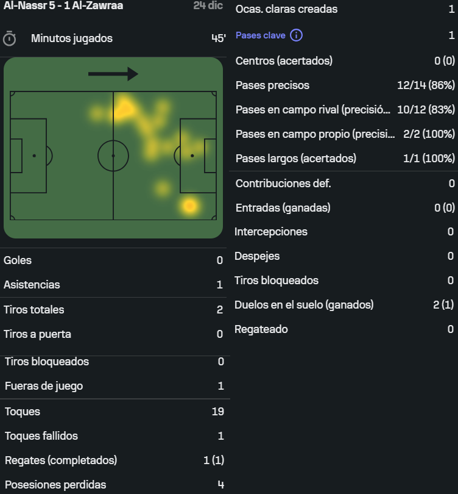Select the Asistencias stat row
The width and height of the screenshot is (458, 494).
[x=114, y=285]
